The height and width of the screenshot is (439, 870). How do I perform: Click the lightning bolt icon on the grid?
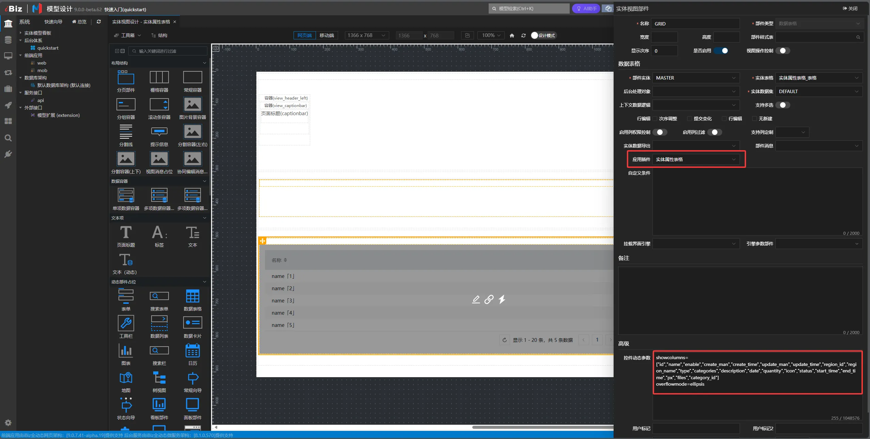pyautogui.click(x=502, y=299)
